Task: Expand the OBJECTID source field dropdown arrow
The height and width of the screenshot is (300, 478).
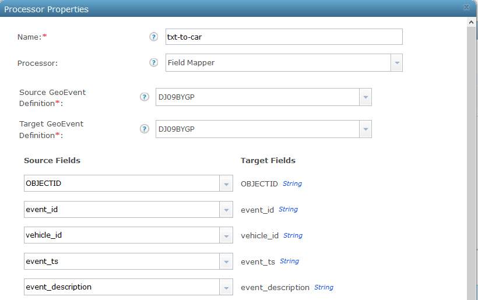Action: click(x=226, y=183)
